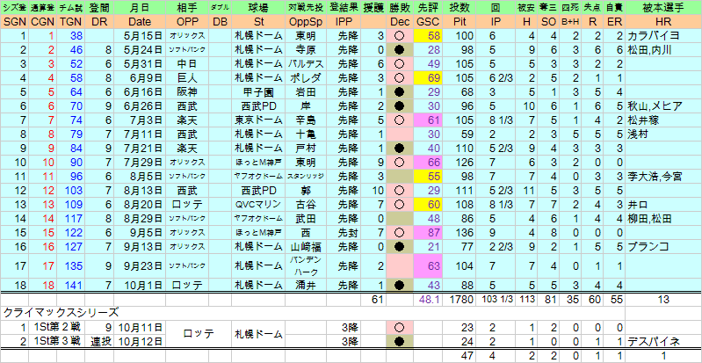This screenshot has width=702, height=363.
Task: Select opposing starter cell '辛島'
Action: click(x=305, y=120)
